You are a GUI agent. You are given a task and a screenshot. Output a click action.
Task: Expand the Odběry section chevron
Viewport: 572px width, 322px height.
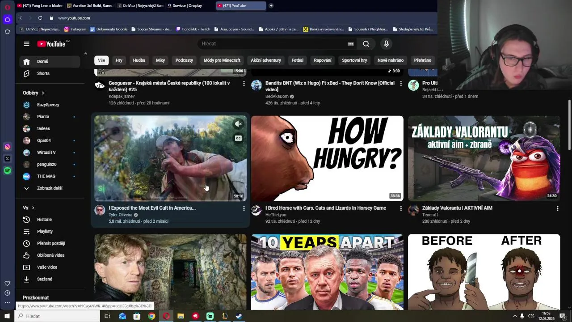tap(43, 93)
